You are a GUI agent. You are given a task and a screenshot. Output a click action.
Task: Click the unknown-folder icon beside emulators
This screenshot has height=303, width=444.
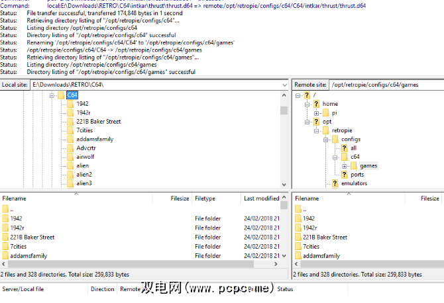(x=335, y=183)
